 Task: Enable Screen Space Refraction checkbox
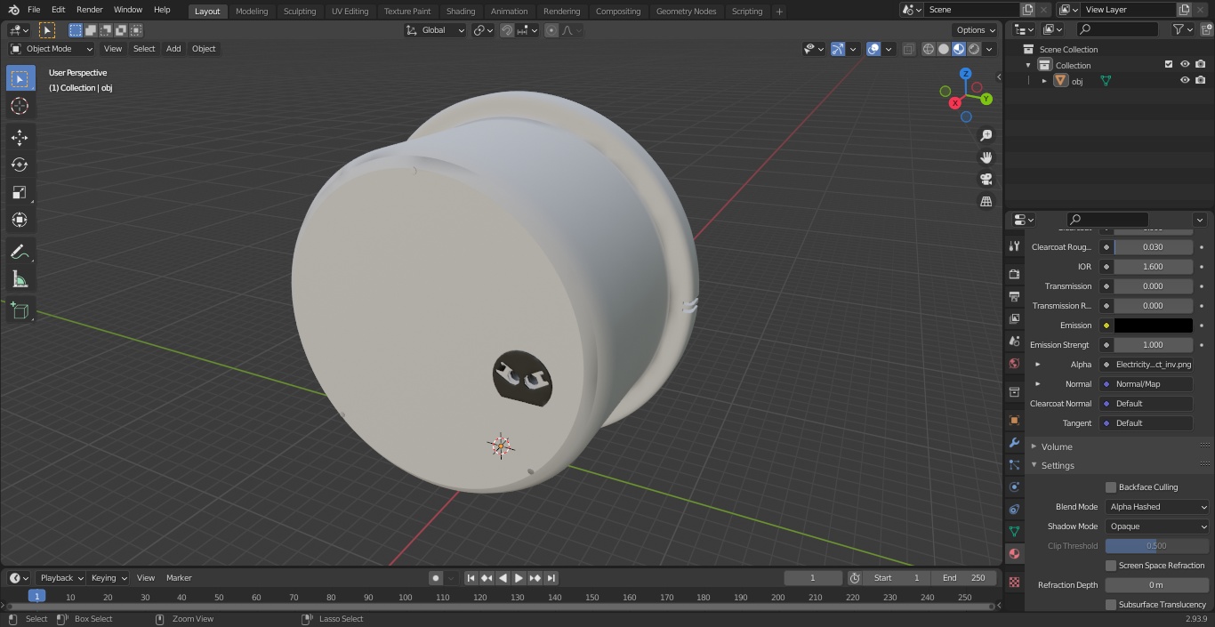tap(1111, 566)
